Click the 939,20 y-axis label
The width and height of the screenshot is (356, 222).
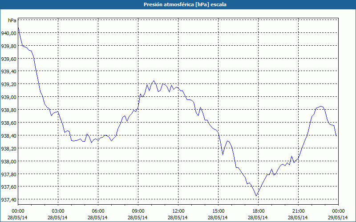coord(8,84)
